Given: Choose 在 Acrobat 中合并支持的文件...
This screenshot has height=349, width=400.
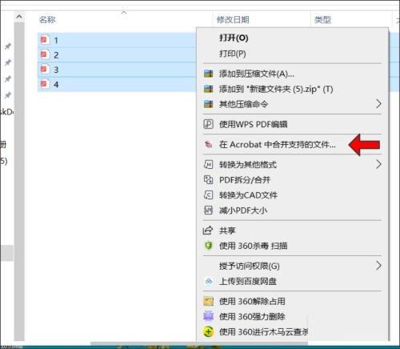Looking at the screenshot, I should coord(293,144).
